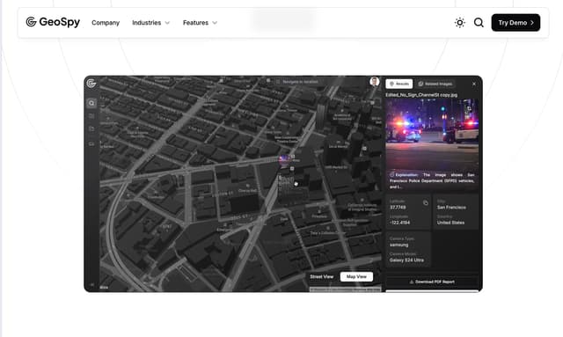Screen dimensions: 563x337
Task: Open the folder icon in app sidebar
Action: pyautogui.click(x=91, y=128)
